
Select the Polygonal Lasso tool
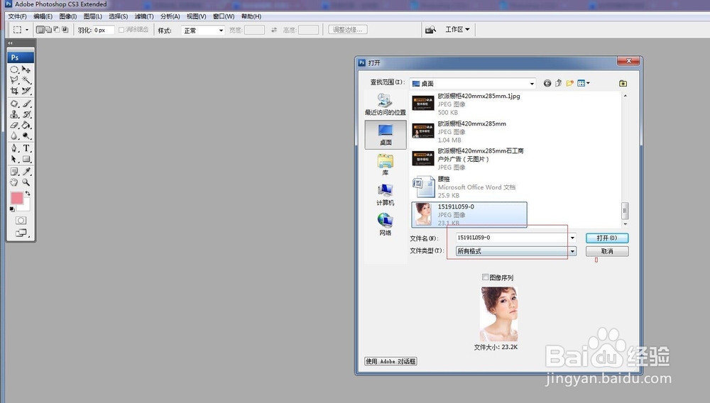tap(14, 80)
